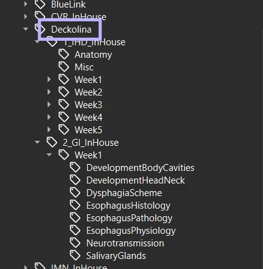Click the tag icon next to Misc
The height and width of the screenshot is (269, 263).
point(64,67)
